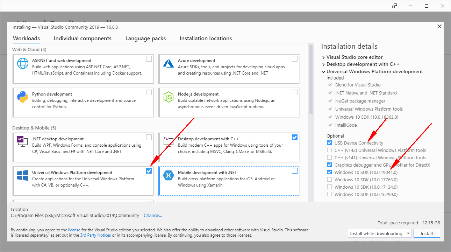Click the Python development snake icon
This screenshot has height=252, width=451.
click(23, 97)
